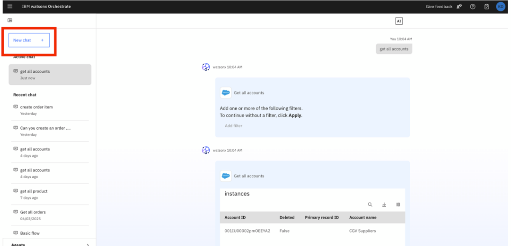
Task: Click the False value in Deleted column
Action: pos(284,231)
